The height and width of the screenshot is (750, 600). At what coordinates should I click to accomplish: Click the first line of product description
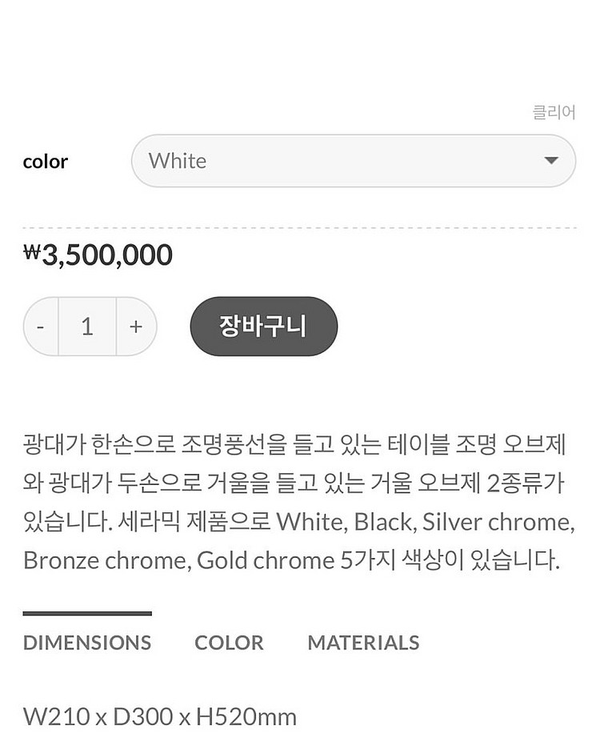tap(294, 444)
